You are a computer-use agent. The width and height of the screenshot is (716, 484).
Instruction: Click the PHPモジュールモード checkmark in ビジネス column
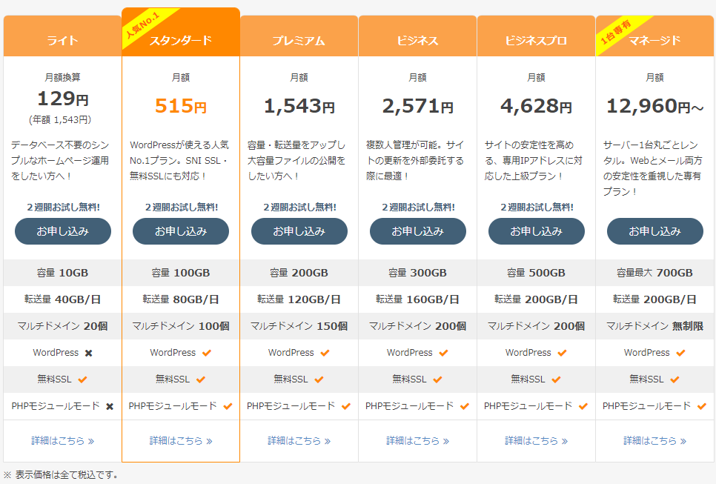tap(465, 406)
